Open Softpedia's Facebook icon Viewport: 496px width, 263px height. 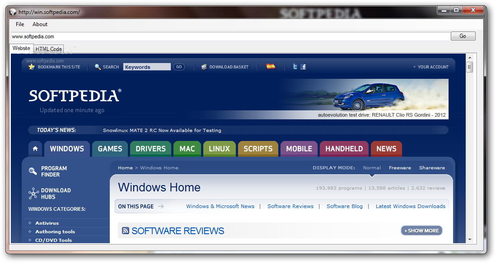[304, 67]
